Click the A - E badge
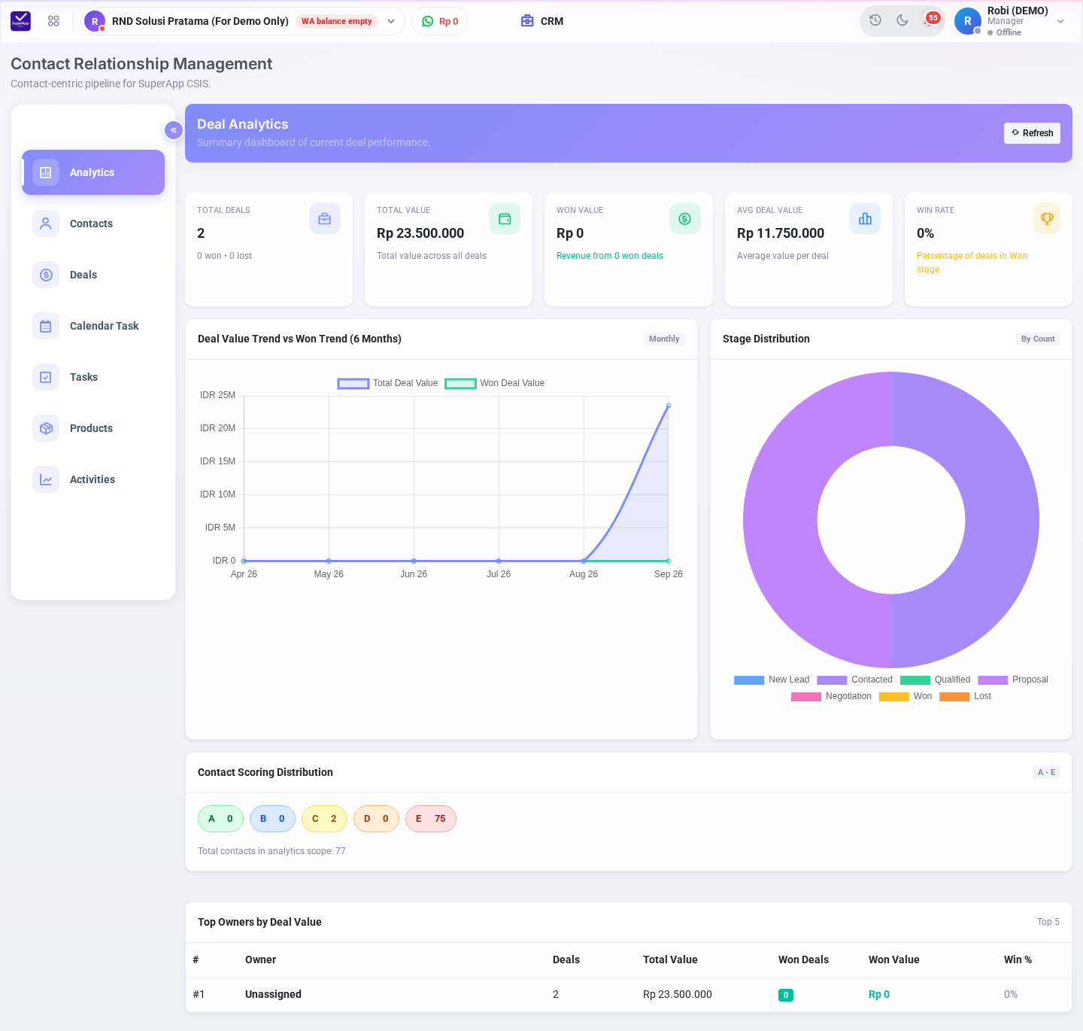Screen dimensions: 1083x1031 1046,772
